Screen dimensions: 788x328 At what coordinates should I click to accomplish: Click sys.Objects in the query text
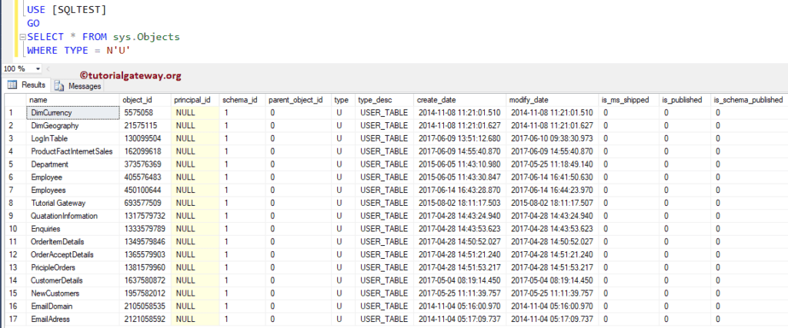pyautogui.click(x=146, y=37)
